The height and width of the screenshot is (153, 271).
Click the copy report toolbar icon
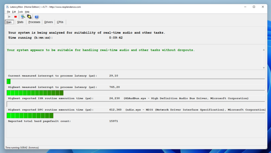[x=29, y=17]
